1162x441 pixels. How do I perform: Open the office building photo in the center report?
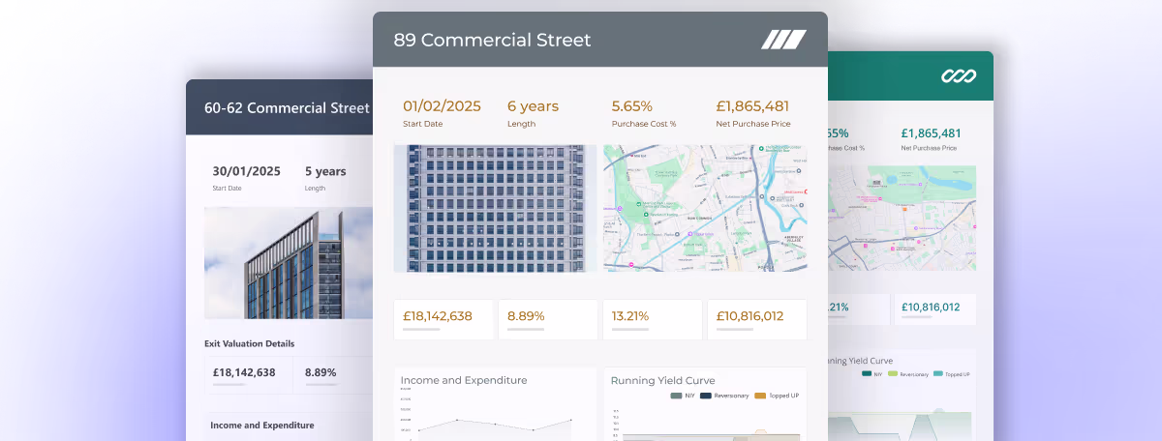point(495,209)
